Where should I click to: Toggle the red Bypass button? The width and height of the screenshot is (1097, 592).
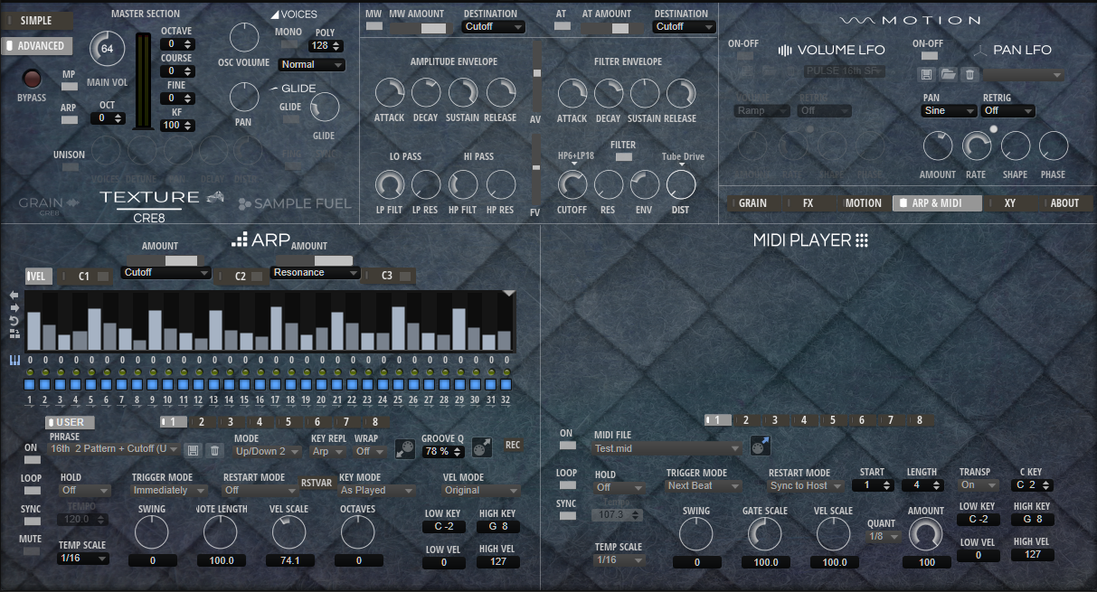[x=32, y=79]
